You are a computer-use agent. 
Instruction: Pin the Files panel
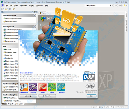(x=35, y=12)
